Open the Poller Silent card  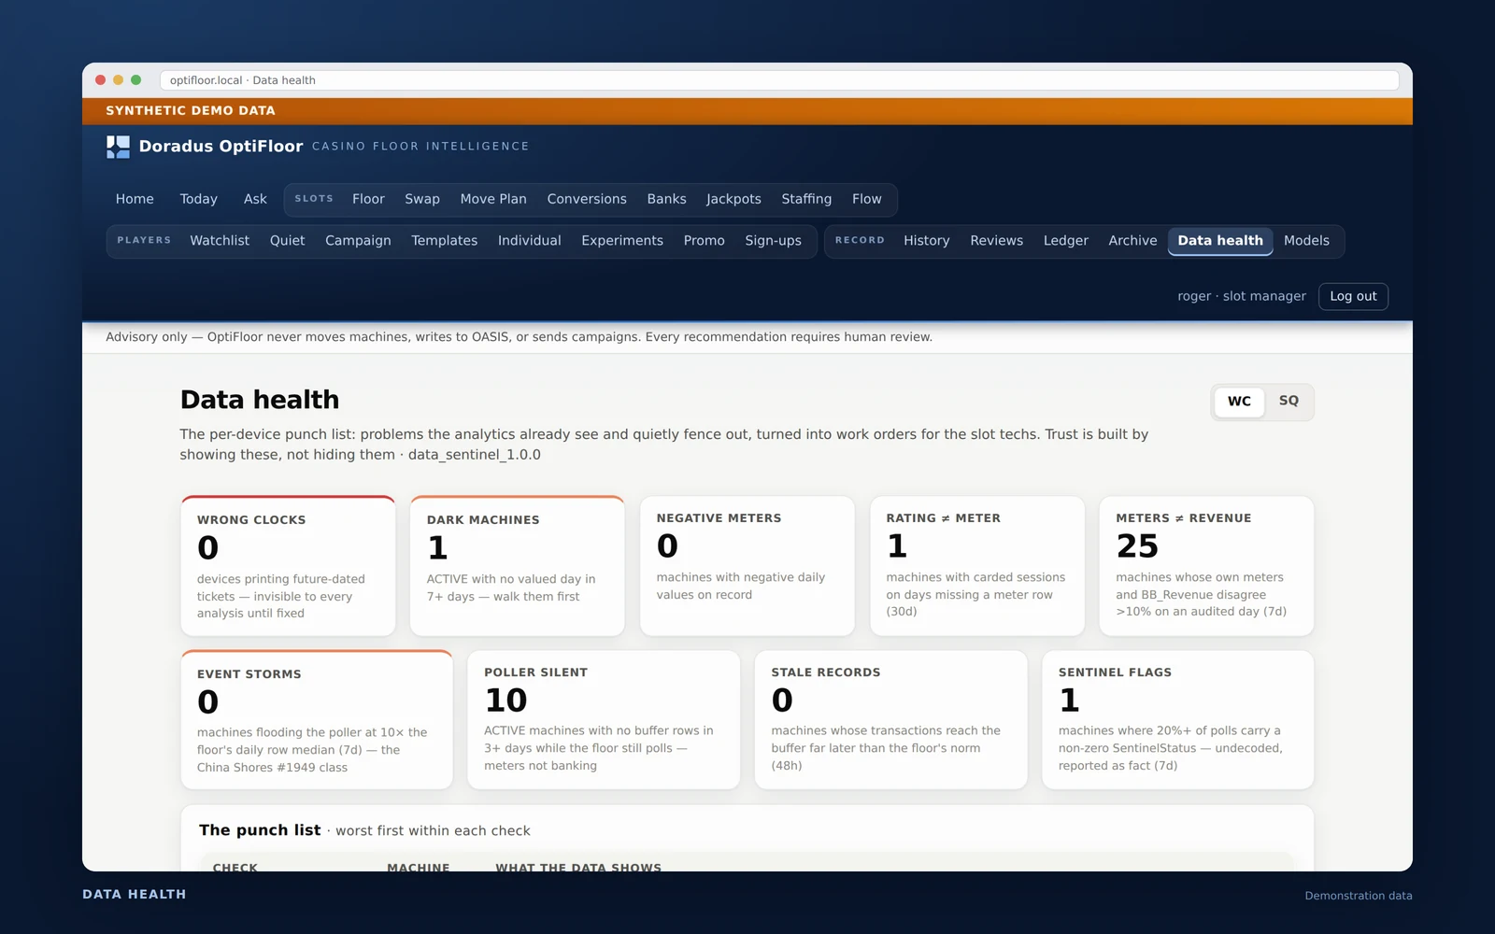pos(604,720)
